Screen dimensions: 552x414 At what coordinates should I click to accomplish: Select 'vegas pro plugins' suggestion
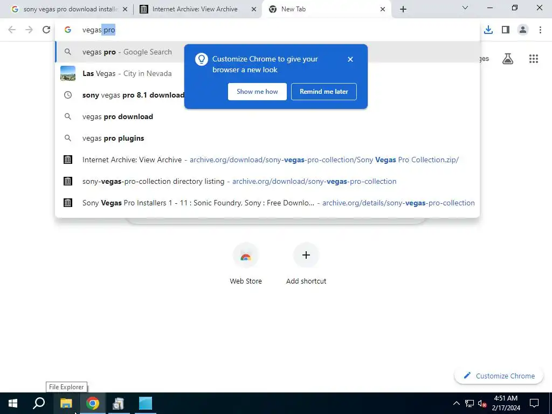point(267,138)
